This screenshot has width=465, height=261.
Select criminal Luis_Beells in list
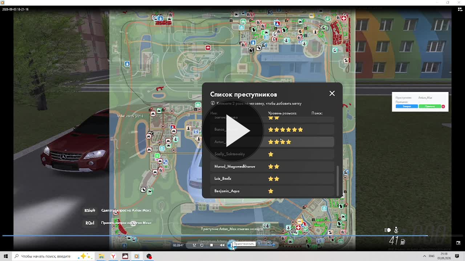pyautogui.click(x=272, y=179)
